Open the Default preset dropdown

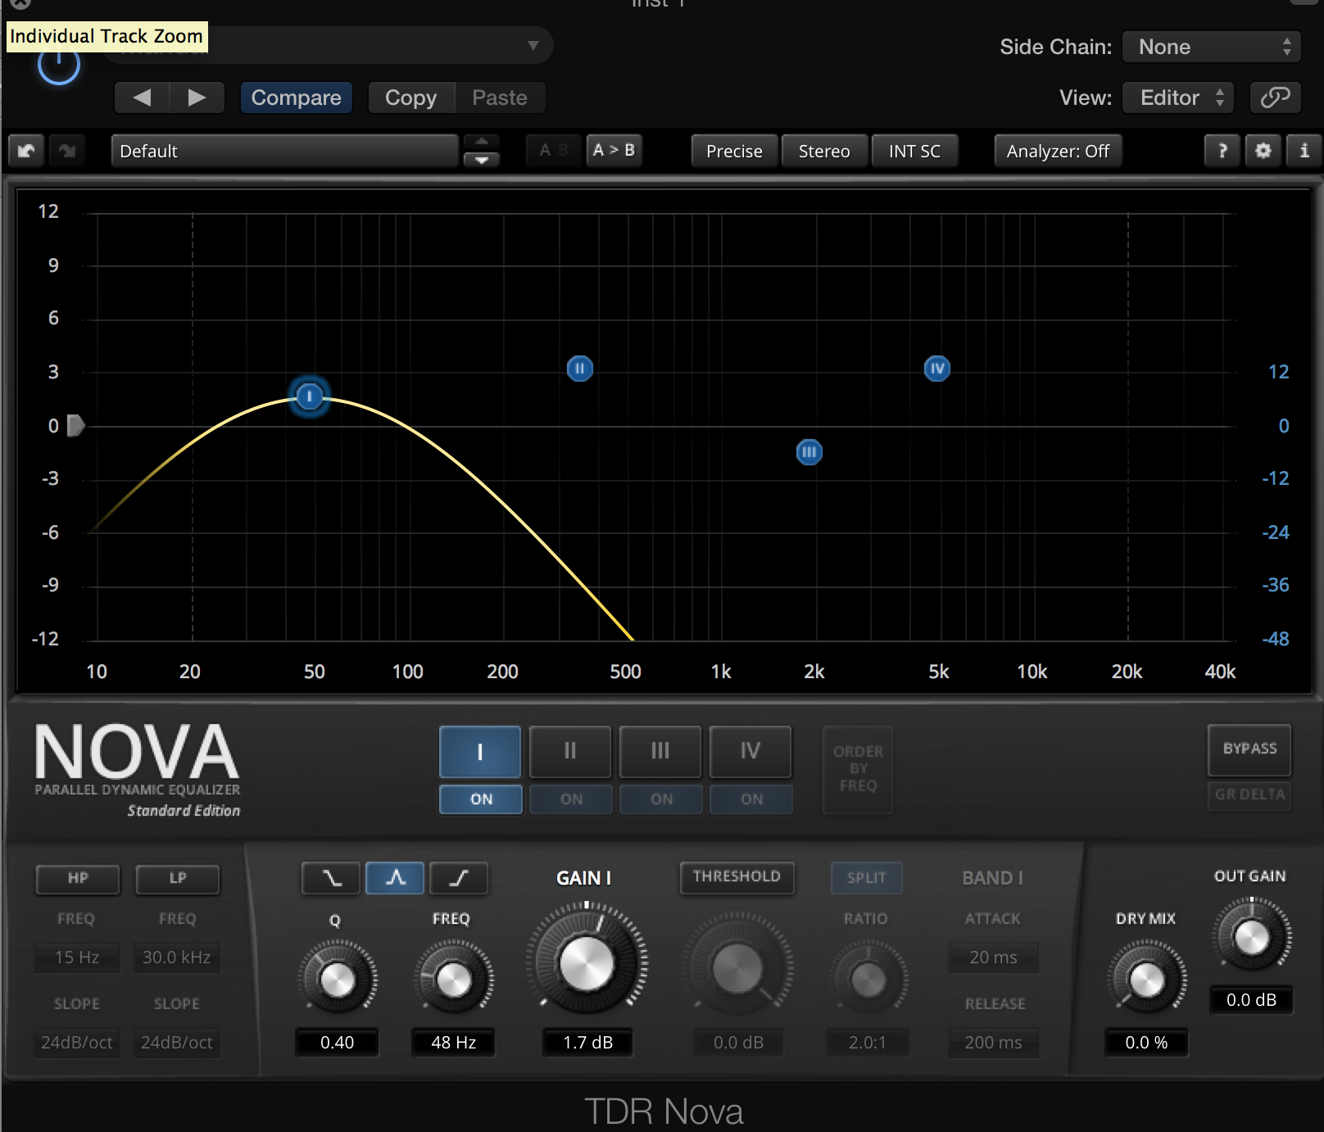(284, 151)
